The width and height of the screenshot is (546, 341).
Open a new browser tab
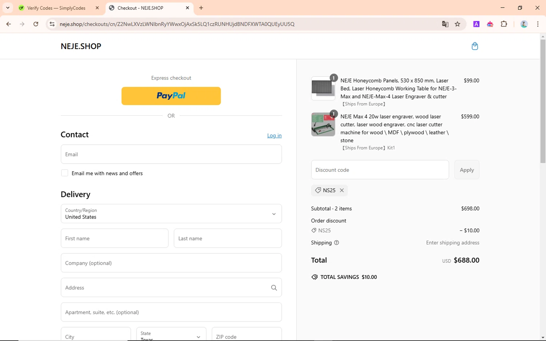(x=201, y=8)
